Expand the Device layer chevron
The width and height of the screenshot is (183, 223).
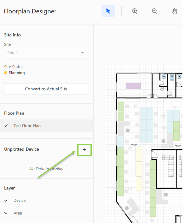pos(6,200)
